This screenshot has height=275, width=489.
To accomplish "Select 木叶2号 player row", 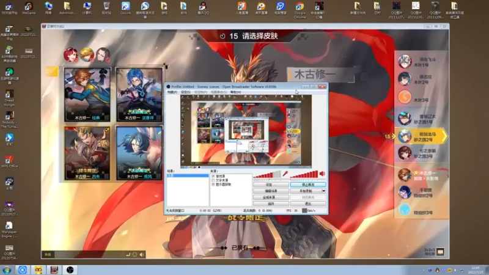I will coord(422,79).
